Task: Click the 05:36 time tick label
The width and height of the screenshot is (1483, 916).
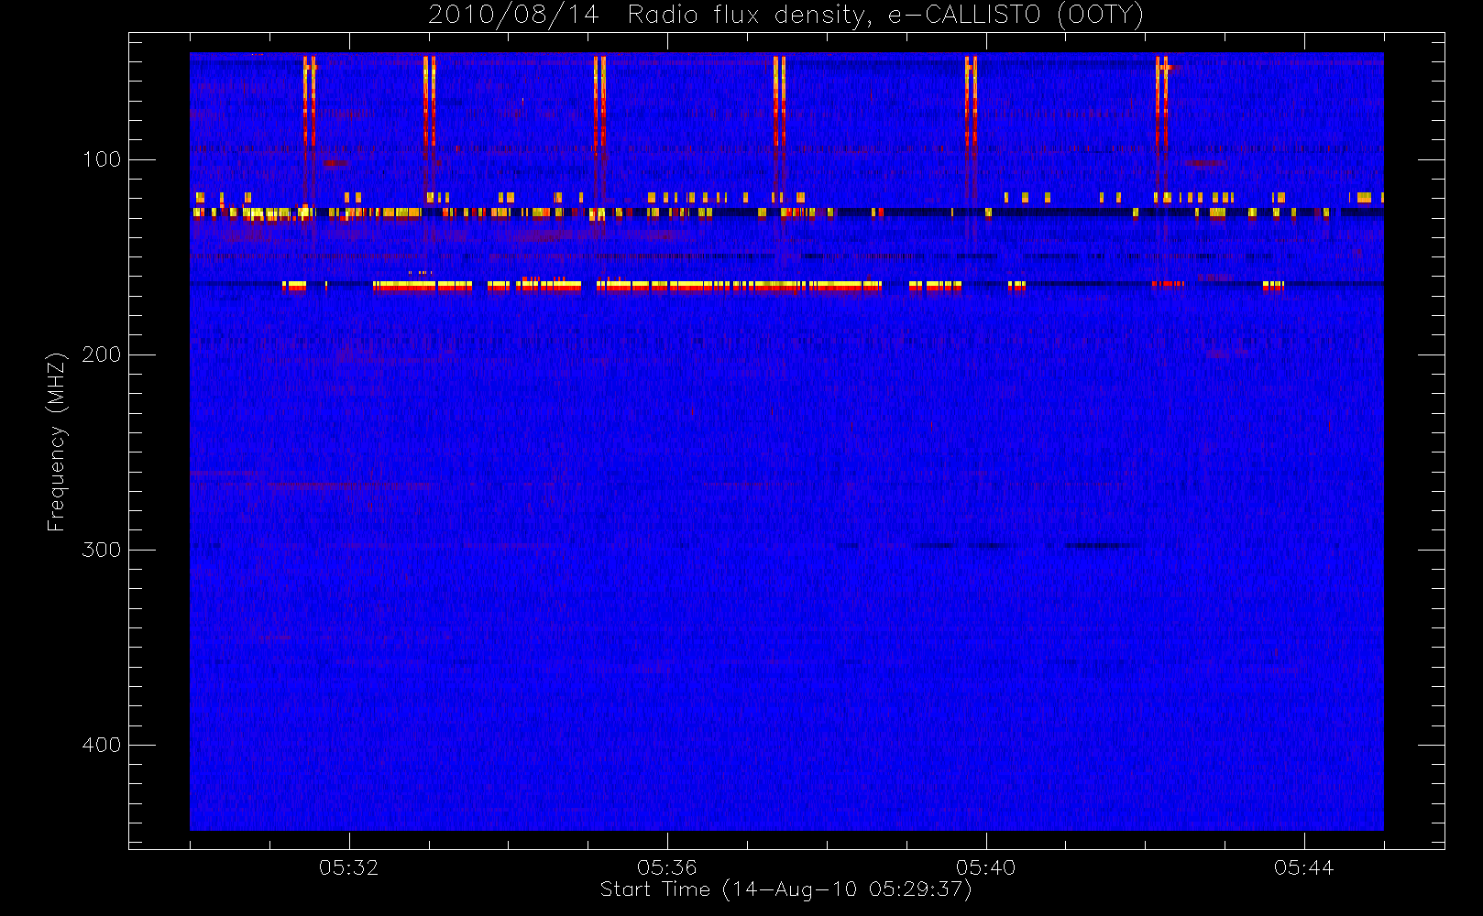Action: pos(667,867)
